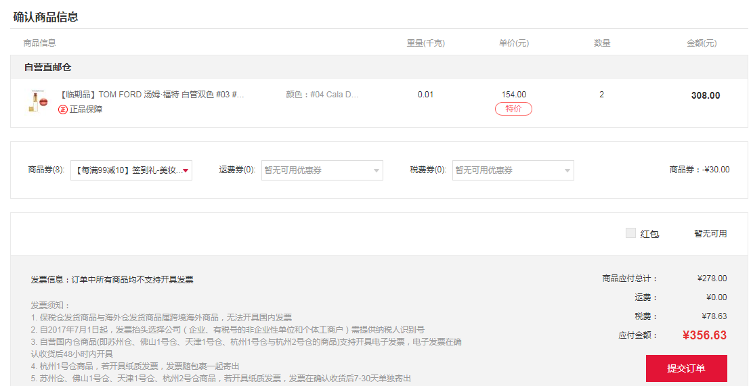Click the 自营直邮仓 warehouse header
751x386 pixels.
point(47,68)
